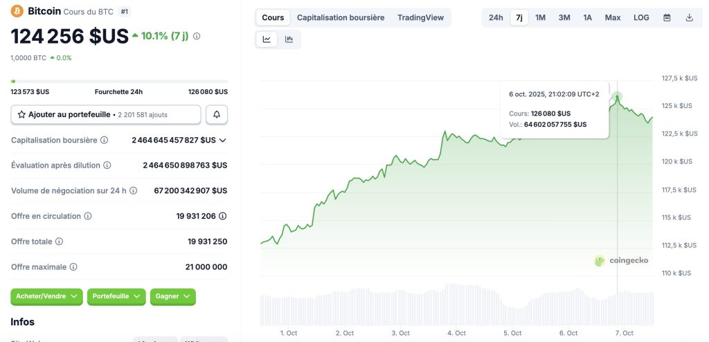Click the price alert bell icon
Image resolution: width=709 pixels, height=342 pixels.
[x=217, y=114]
